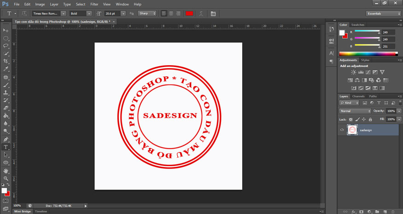Open the File menu
The width and height of the screenshot is (403, 214).
pos(17,4)
